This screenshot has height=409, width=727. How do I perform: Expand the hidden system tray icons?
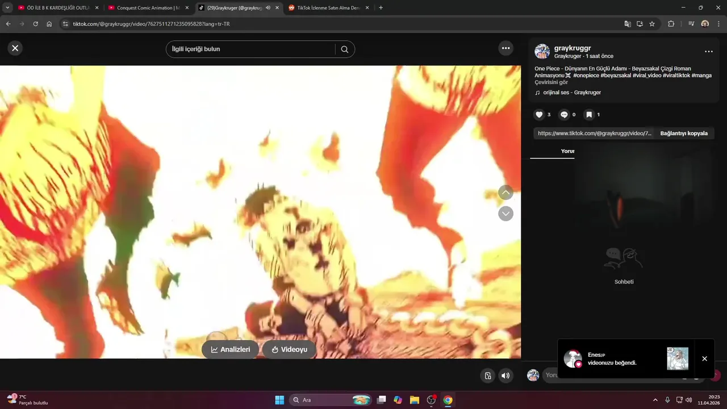point(655,400)
